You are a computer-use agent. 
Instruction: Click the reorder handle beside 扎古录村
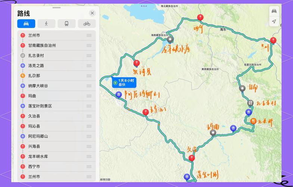[x=89, y=55]
